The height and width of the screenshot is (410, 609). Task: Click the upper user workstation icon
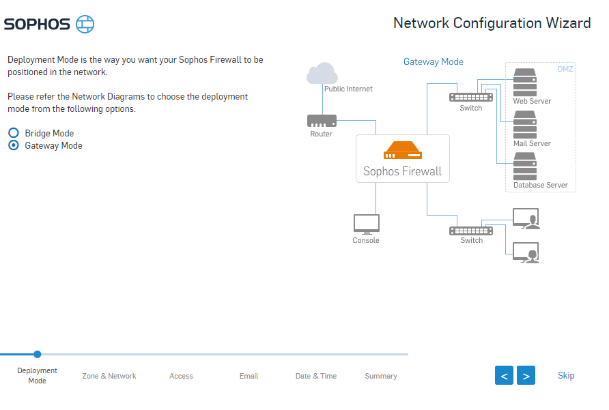[526, 218]
